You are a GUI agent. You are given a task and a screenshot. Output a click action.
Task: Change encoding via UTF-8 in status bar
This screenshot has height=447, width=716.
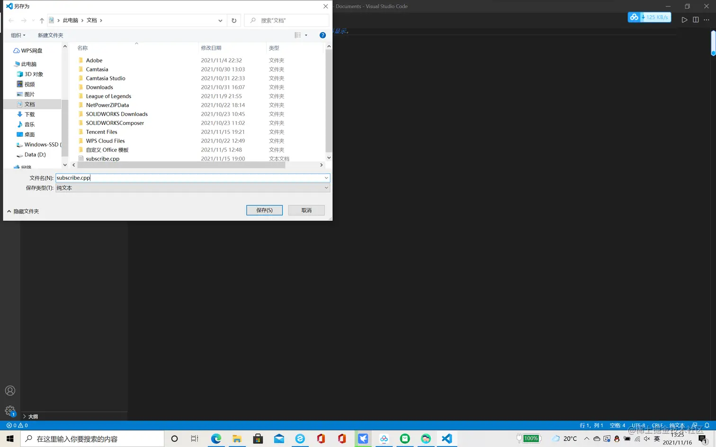(638, 425)
